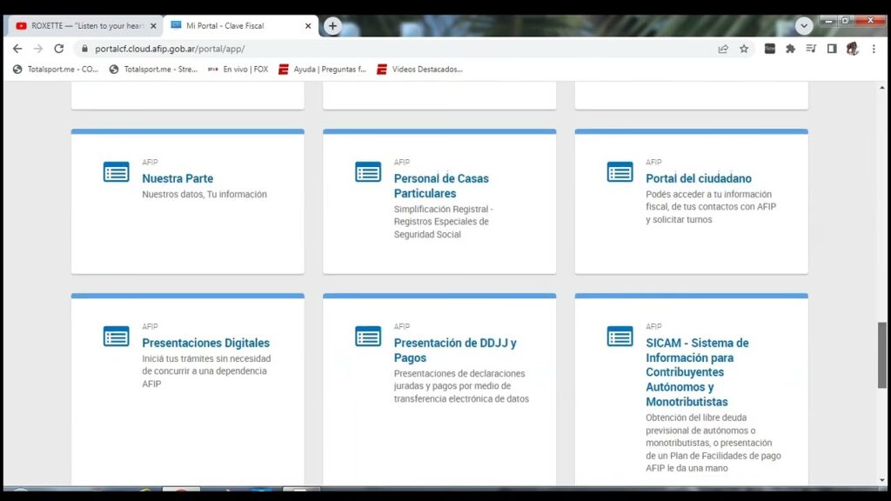
Task: Click the vertical page scrollbar thumb
Action: click(x=882, y=355)
